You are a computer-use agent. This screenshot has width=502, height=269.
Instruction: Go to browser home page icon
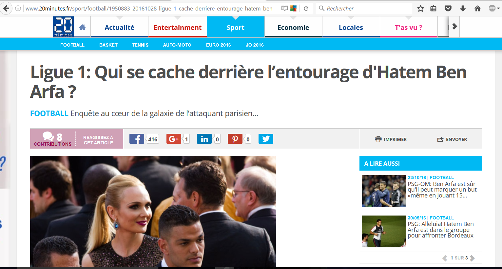click(477, 9)
